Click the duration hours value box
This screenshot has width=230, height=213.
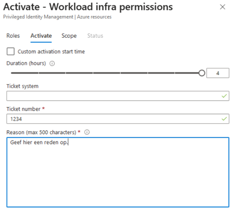[218, 73]
